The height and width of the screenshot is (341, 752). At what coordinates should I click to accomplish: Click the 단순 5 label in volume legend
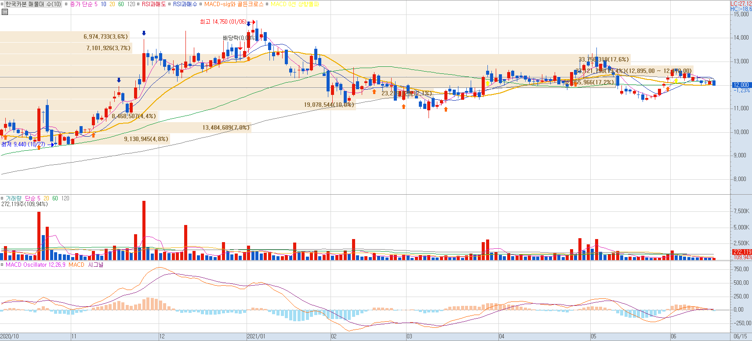tap(33, 198)
